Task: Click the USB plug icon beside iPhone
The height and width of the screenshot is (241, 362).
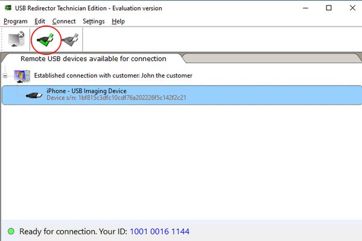Action: [34, 95]
